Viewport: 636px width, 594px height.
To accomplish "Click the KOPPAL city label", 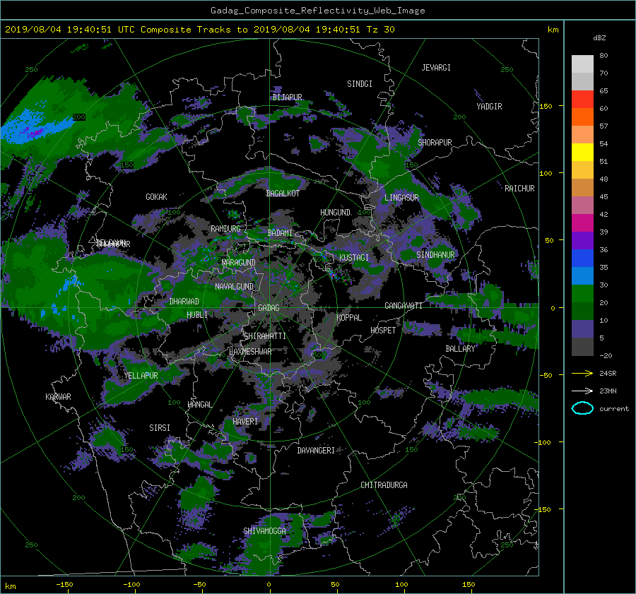I will pyautogui.click(x=349, y=318).
